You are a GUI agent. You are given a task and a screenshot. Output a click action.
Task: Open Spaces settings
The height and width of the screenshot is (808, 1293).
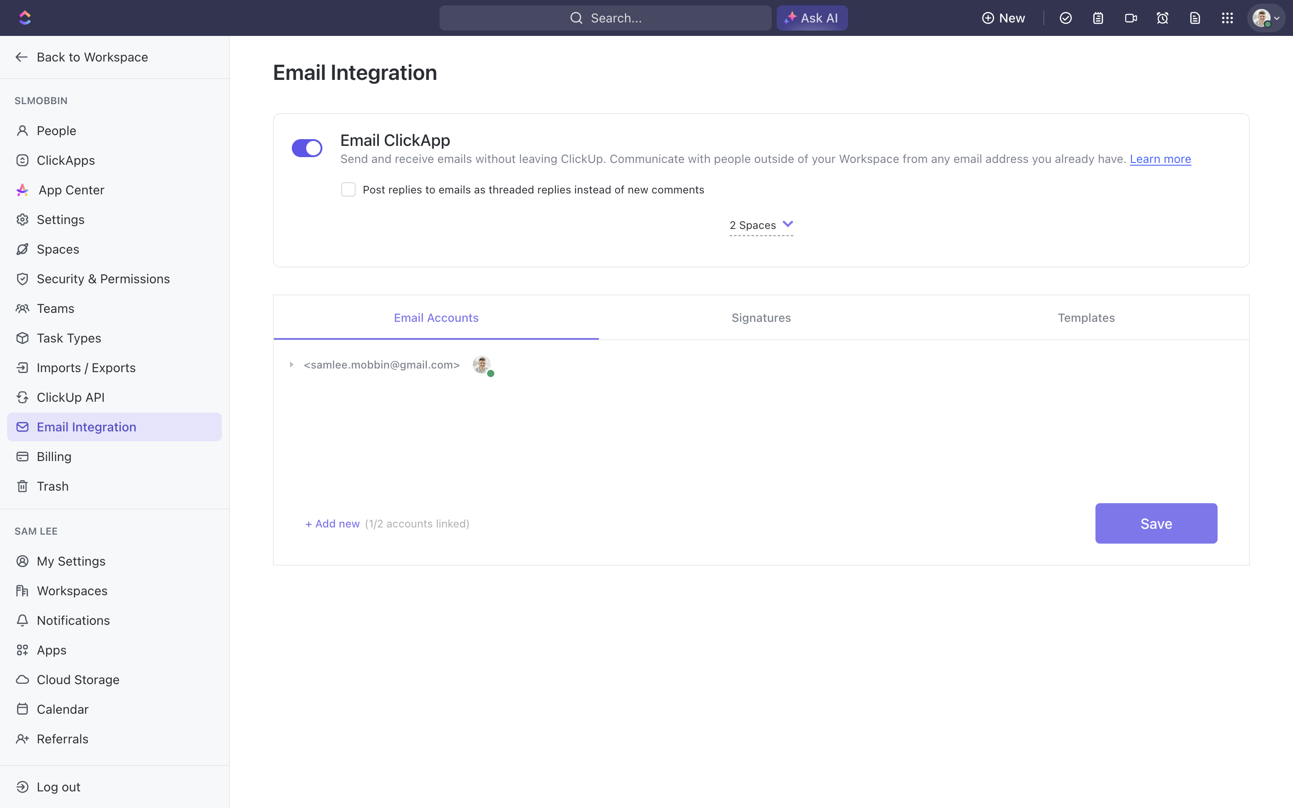114,250
